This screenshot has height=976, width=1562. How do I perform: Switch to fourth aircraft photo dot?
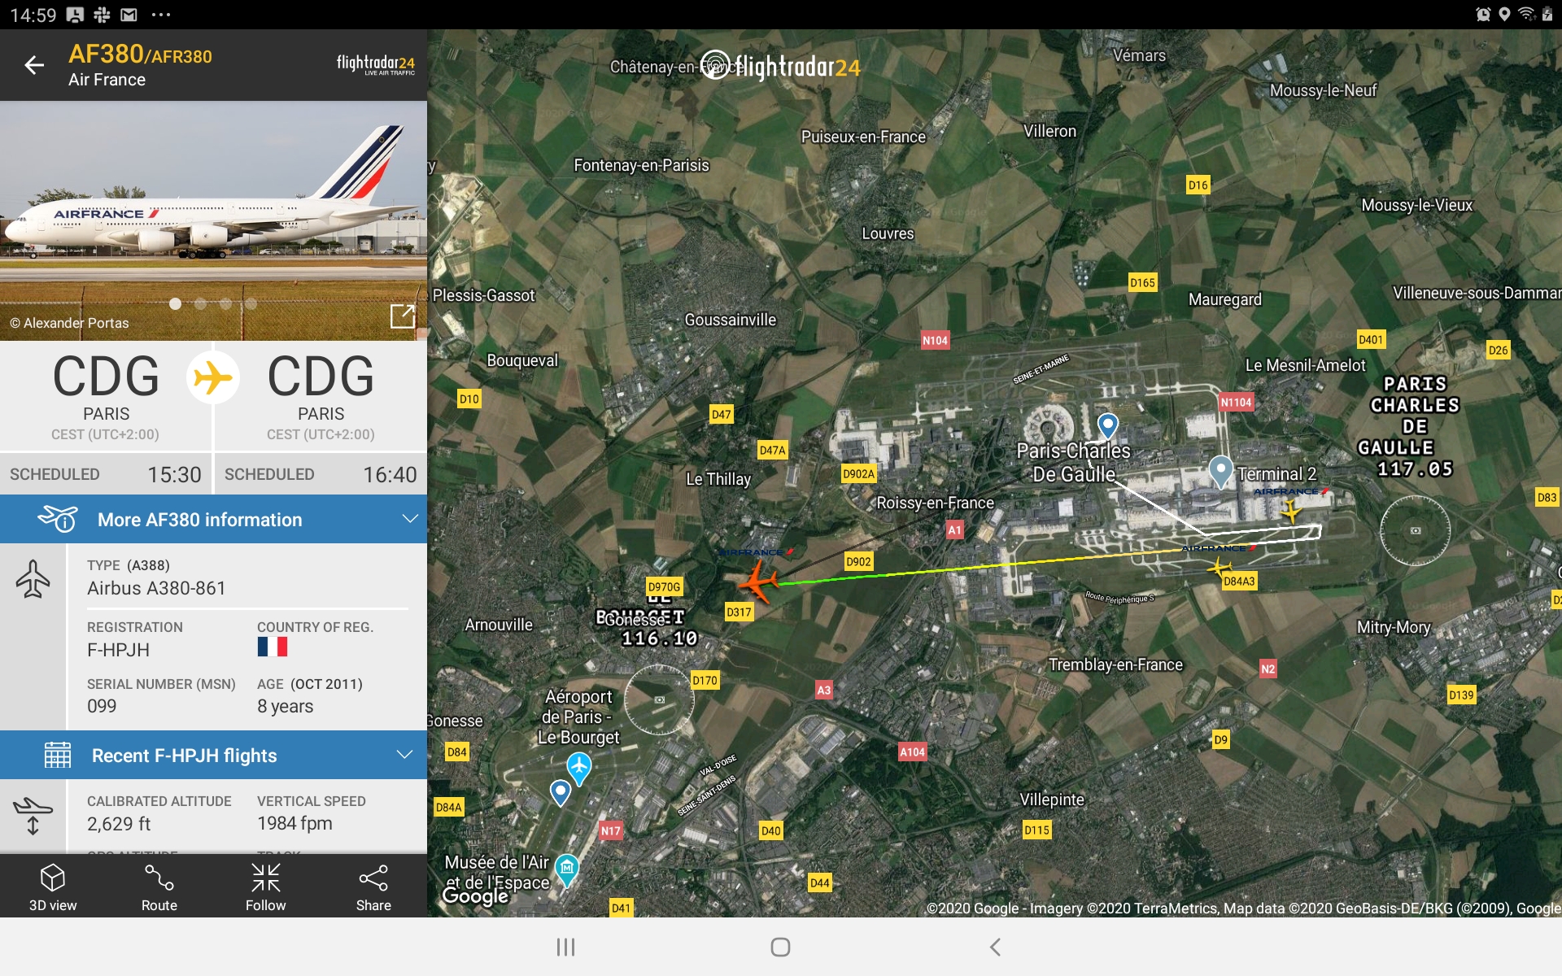pyautogui.click(x=251, y=303)
